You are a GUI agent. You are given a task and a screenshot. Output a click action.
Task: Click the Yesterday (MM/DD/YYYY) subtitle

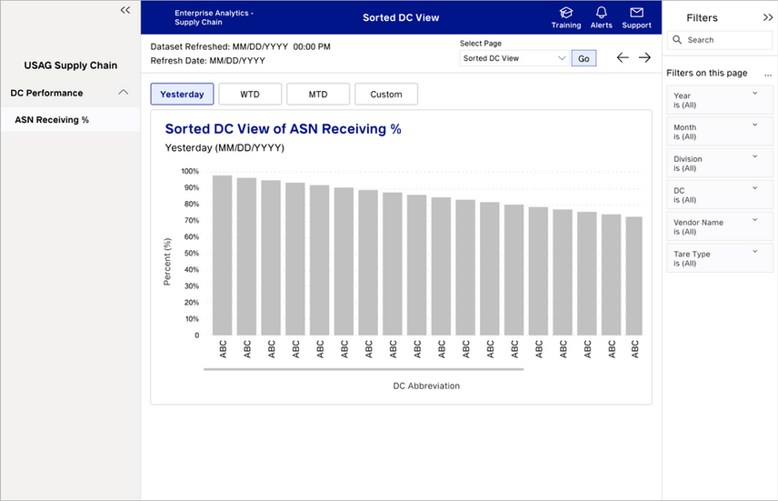click(224, 148)
